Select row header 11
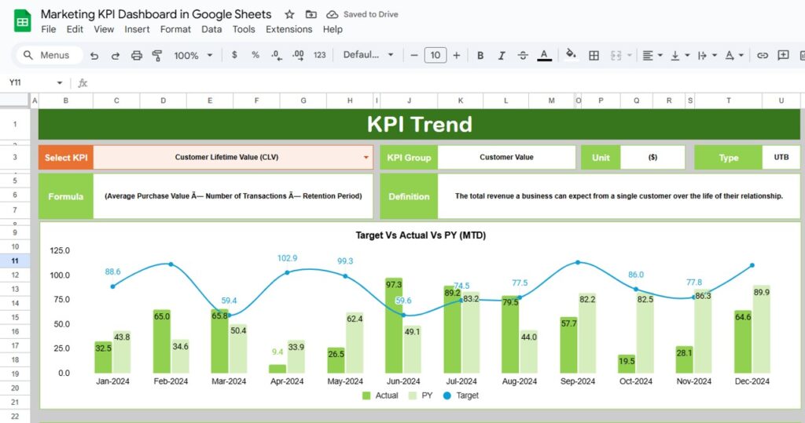The image size is (805, 423). pyautogui.click(x=15, y=261)
